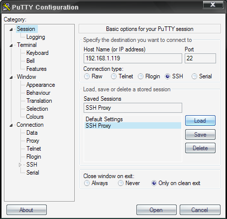This screenshot has height=219, width=227.
Task: Open the SSH connection
Action: (x=156, y=210)
